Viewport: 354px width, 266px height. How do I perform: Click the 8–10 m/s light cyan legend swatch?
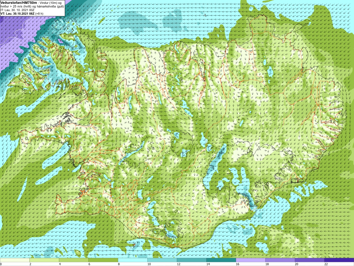pyautogui.click(x=133, y=260)
